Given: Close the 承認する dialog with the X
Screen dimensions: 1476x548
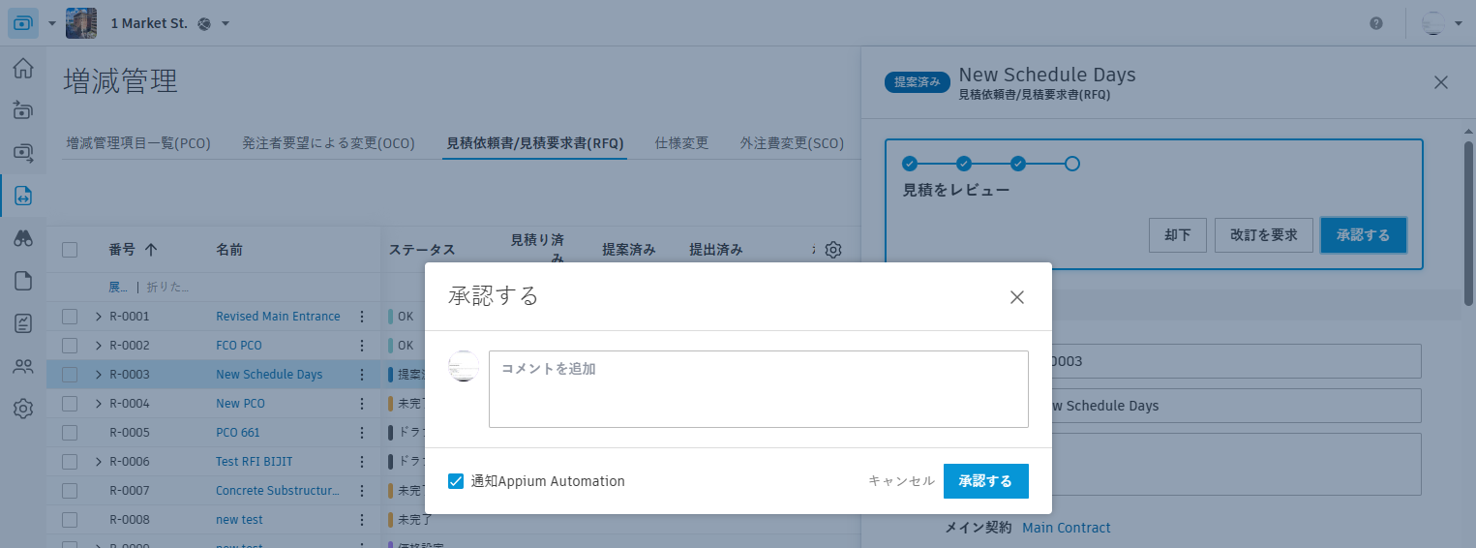Looking at the screenshot, I should coord(1017,297).
